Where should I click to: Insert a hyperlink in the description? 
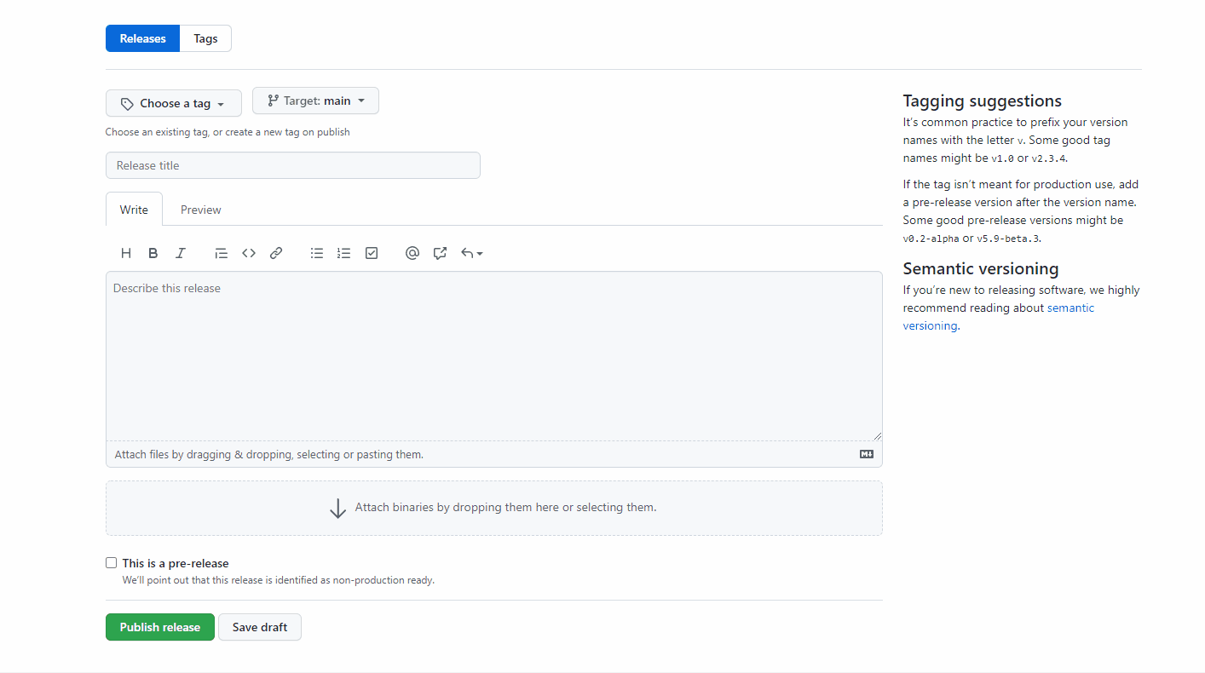275,252
